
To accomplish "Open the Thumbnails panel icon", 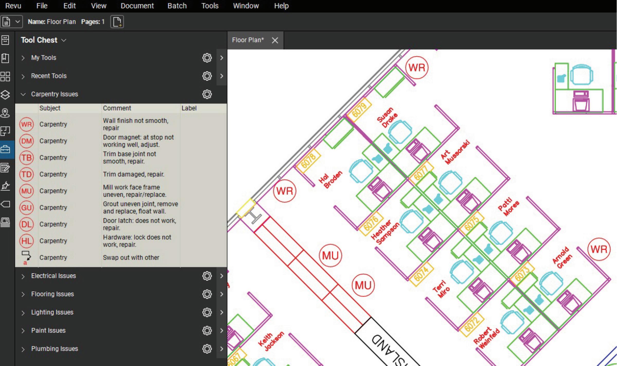I will pos(5,76).
